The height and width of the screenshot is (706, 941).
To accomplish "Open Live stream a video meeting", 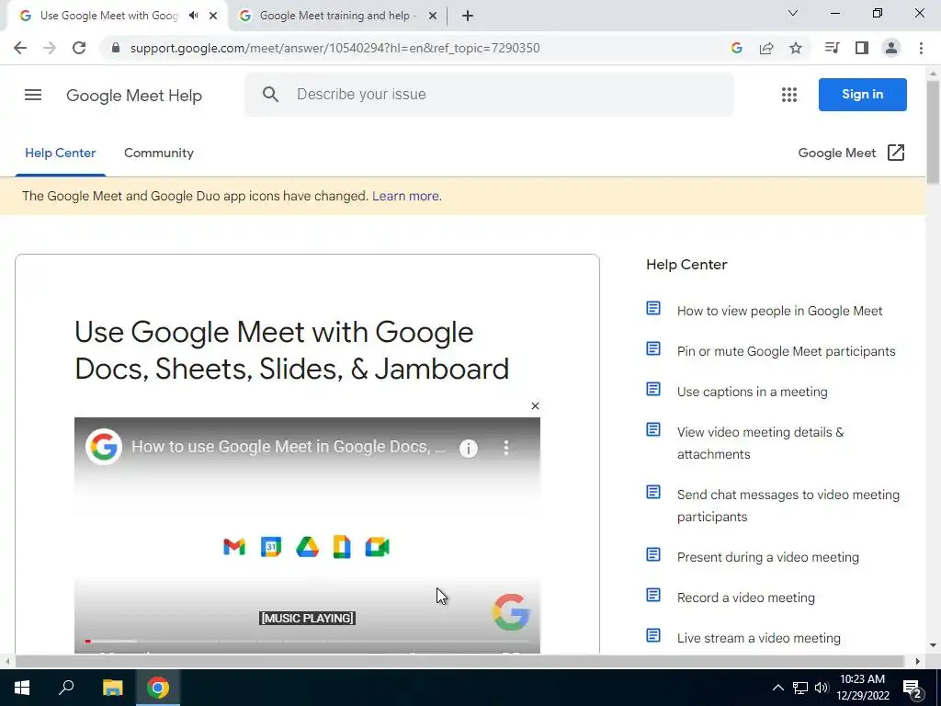I will [758, 638].
